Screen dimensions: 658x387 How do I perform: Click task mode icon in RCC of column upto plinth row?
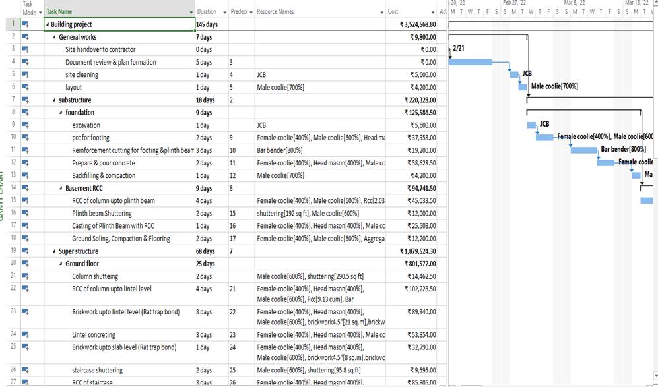click(25, 200)
